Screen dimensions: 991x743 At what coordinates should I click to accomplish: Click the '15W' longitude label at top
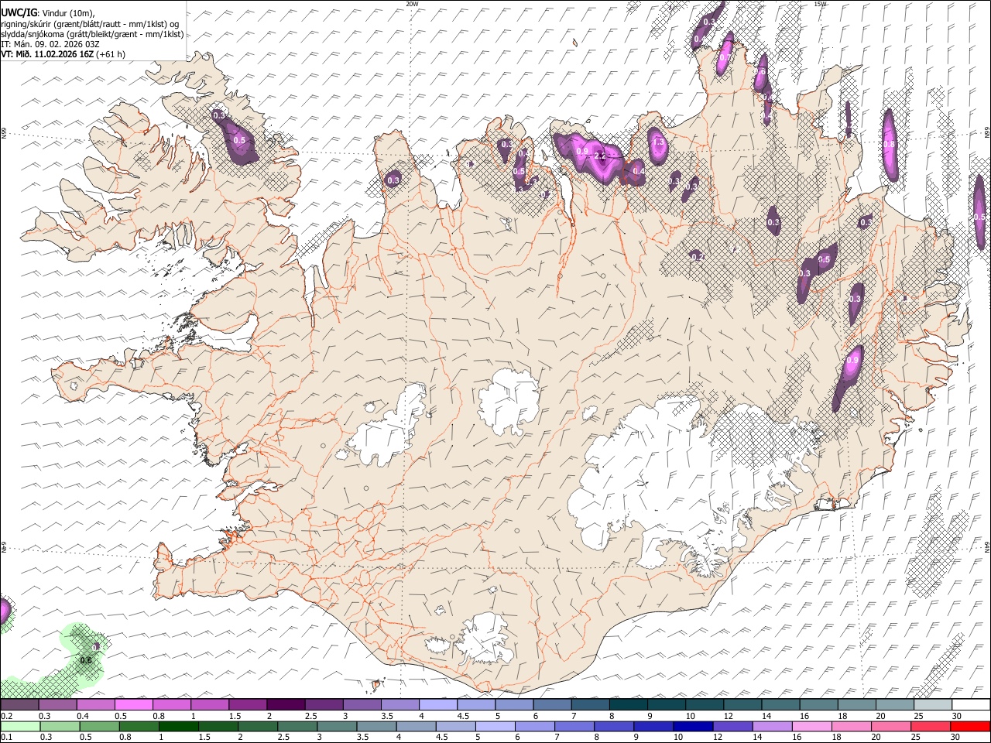(820, 4)
